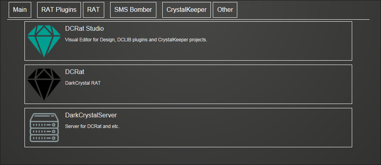Switch to the Main tab

point(20,10)
